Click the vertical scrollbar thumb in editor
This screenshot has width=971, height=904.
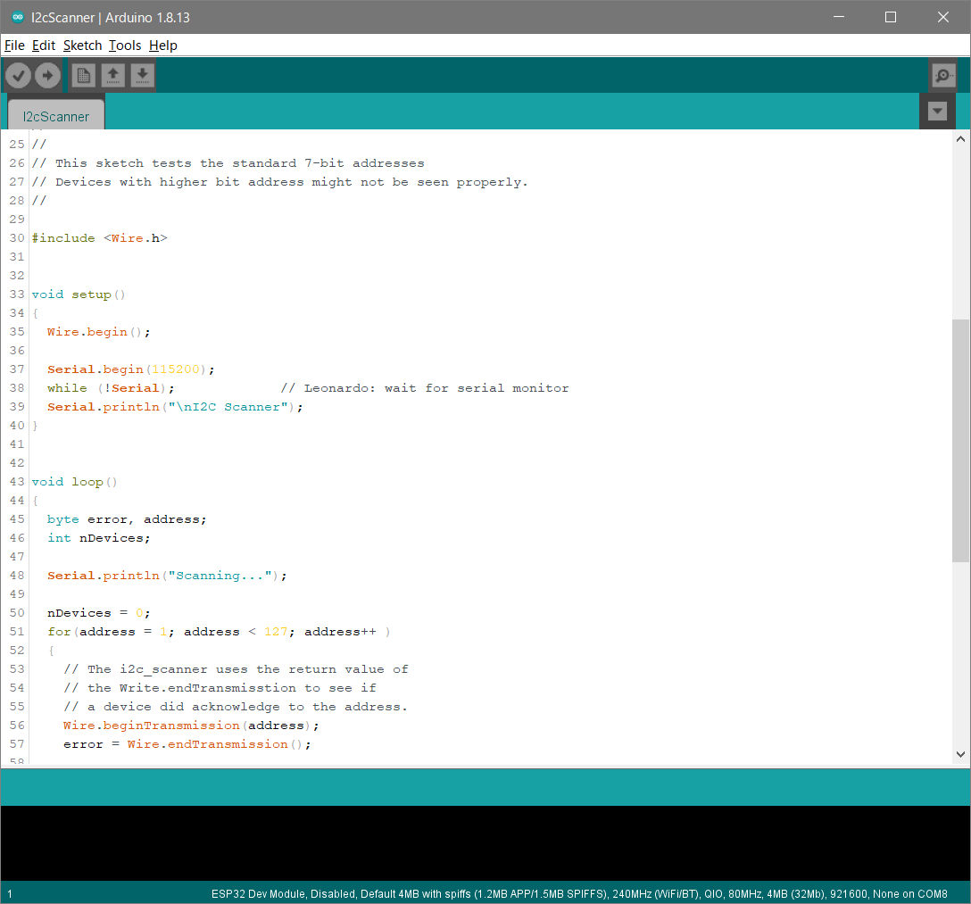(x=960, y=440)
